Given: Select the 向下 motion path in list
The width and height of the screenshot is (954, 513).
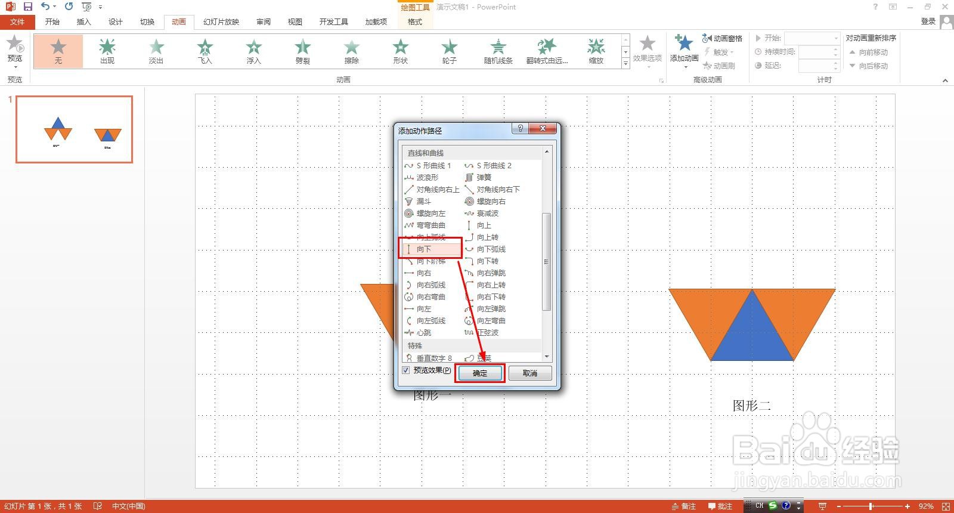Looking at the screenshot, I should pyautogui.click(x=430, y=249).
